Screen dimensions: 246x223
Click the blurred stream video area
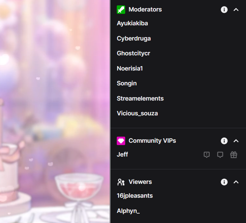[55, 111]
